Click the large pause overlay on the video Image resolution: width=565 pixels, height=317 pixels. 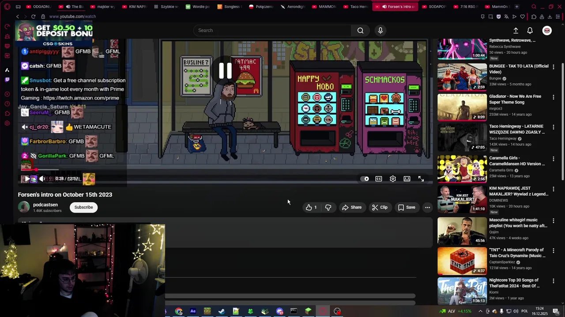point(226,70)
